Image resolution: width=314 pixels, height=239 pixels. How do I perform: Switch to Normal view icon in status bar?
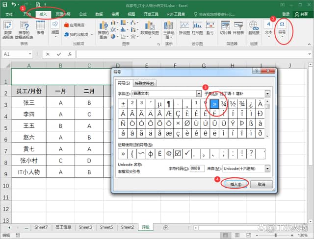point(225,235)
